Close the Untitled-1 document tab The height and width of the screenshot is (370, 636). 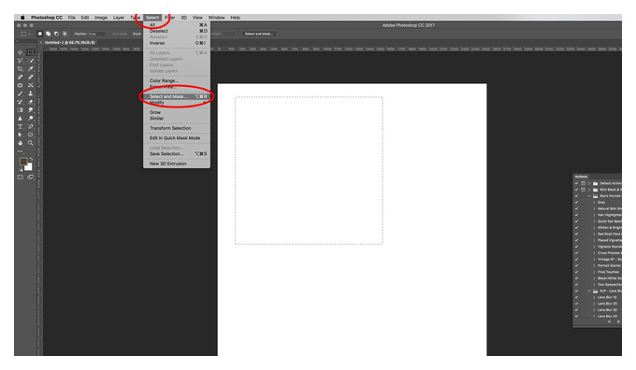pos(40,42)
